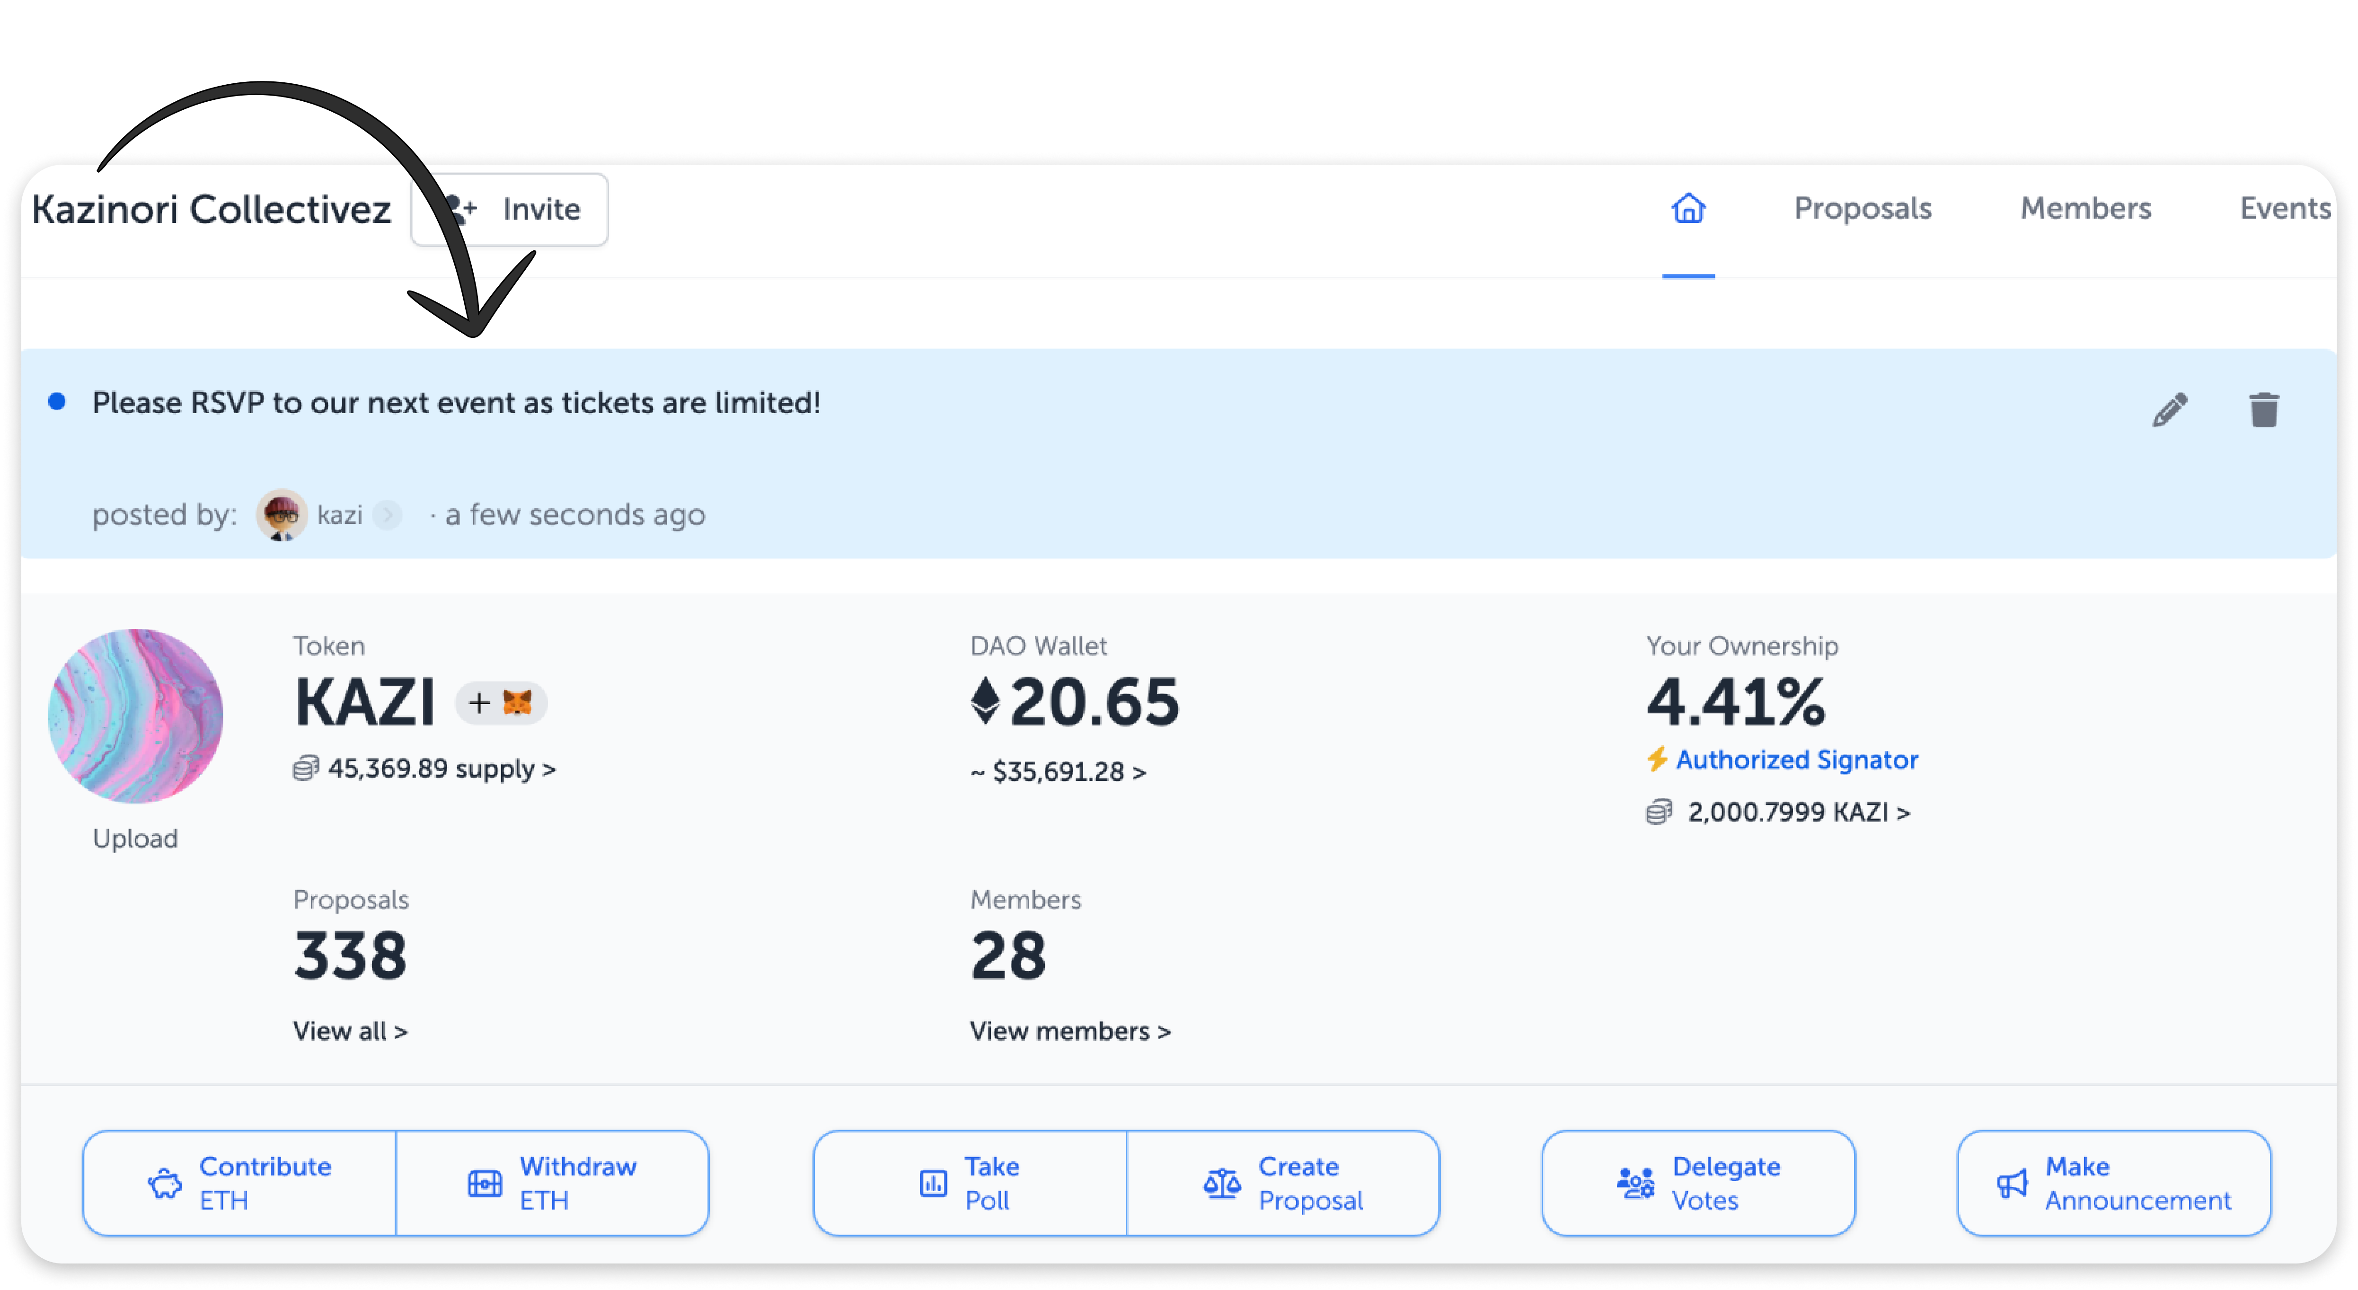
Task: Edit the announcement with the pencil icon
Action: tap(2170, 410)
